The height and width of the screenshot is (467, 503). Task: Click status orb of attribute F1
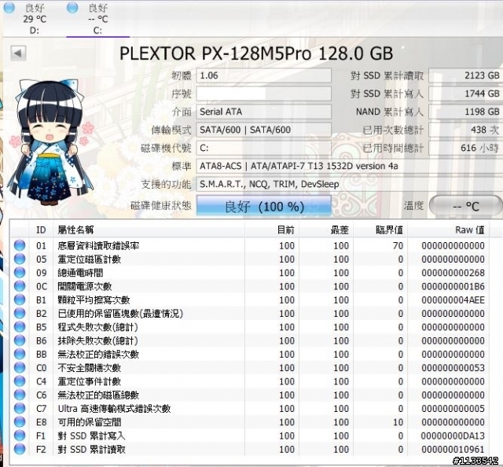tap(20, 436)
